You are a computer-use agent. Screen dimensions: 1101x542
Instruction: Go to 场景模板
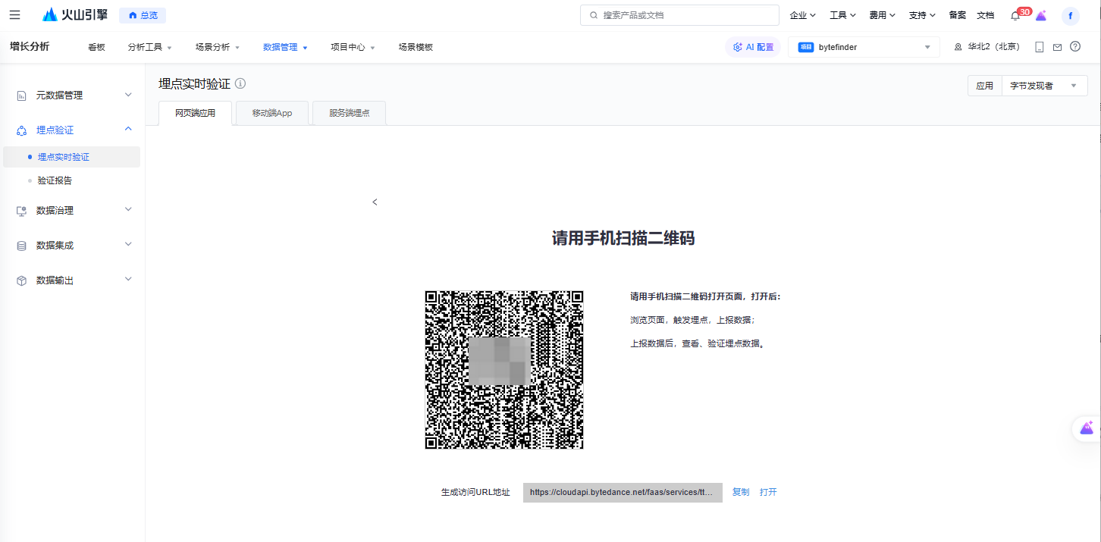click(416, 47)
